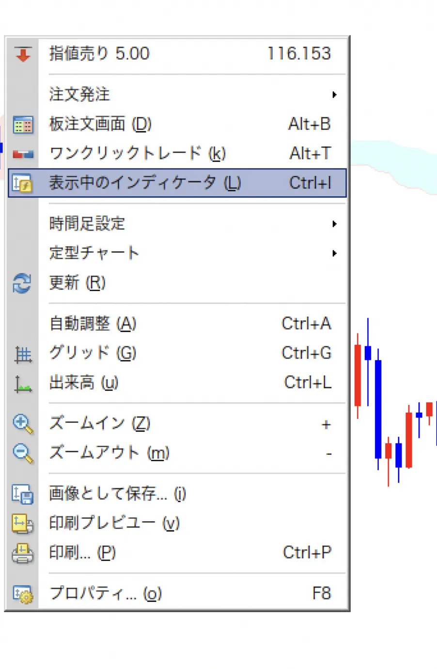This screenshot has width=437, height=669.
Task: Select the zoom-in magnifier icon
Action: (x=22, y=424)
